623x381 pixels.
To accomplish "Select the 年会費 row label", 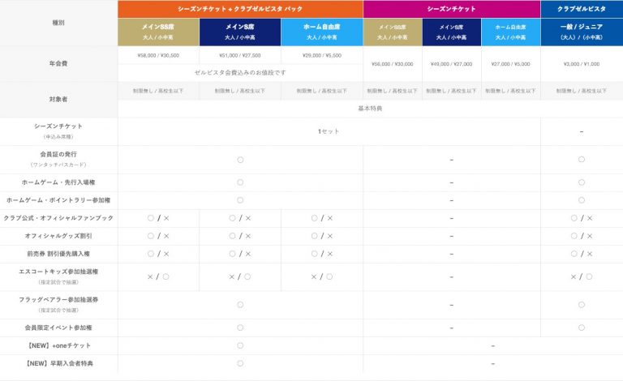I will click(58, 63).
